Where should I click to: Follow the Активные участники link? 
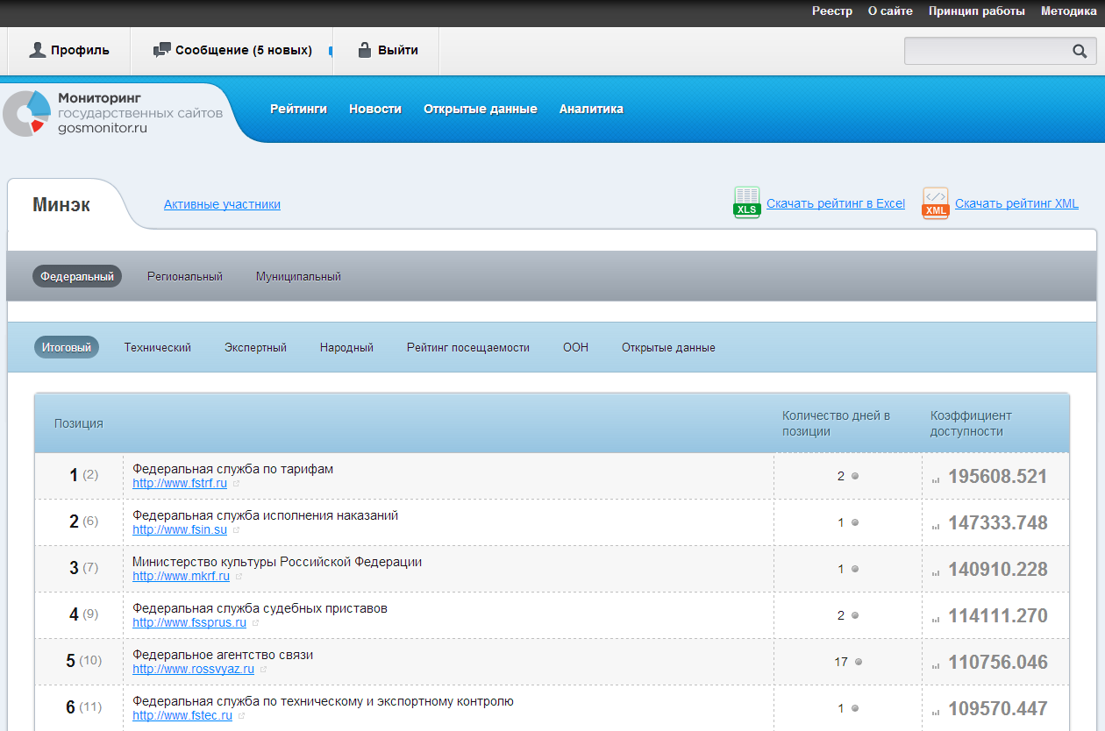point(222,204)
